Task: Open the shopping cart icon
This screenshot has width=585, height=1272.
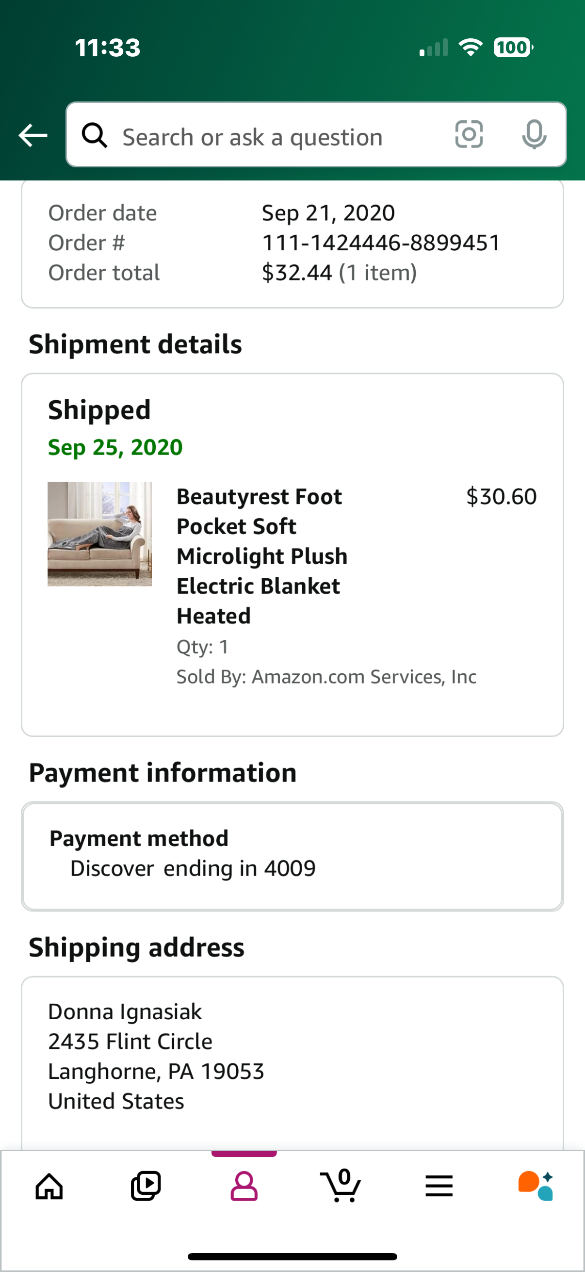Action: pos(341,1185)
